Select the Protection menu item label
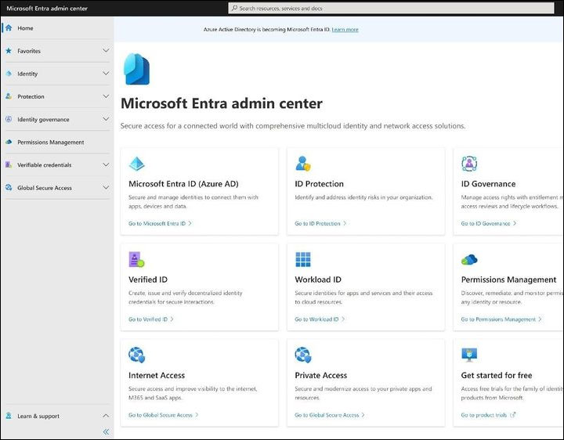This screenshot has width=564, height=440. [x=31, y=96]
